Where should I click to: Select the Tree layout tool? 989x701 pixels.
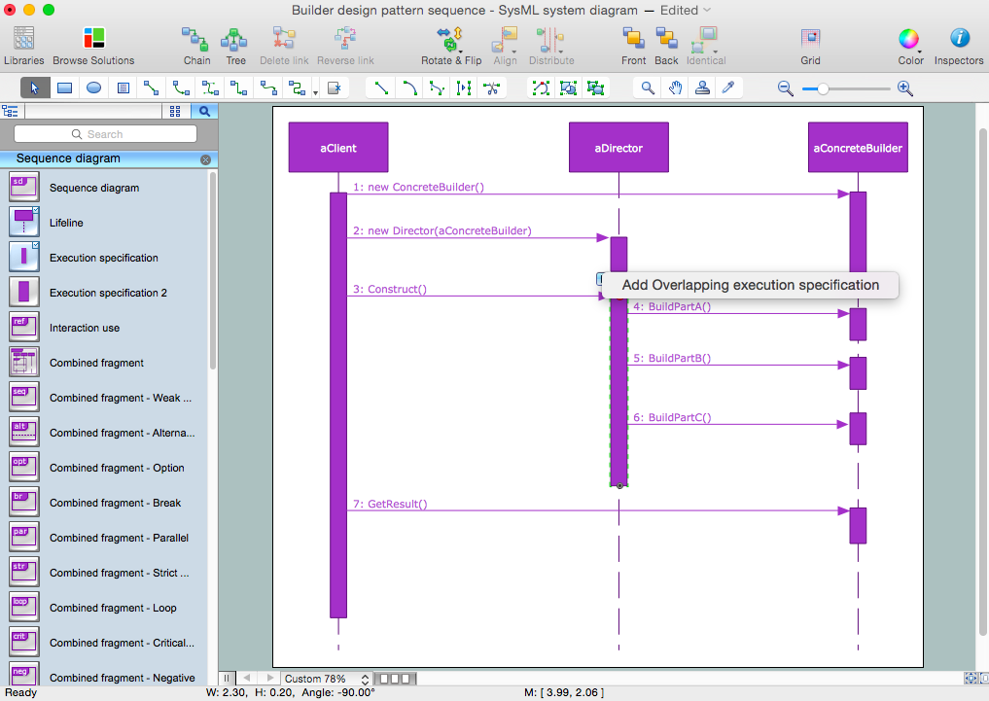pos(235,45)
